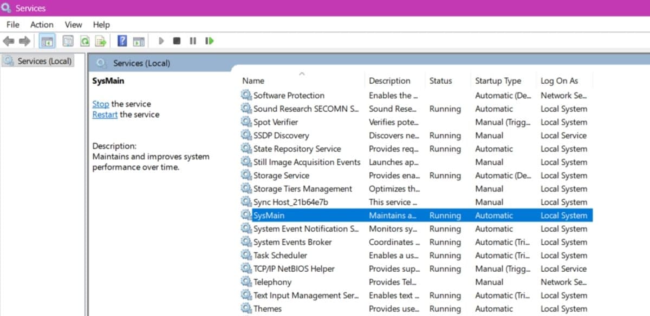Select Still Image Acquisition Events service
This screenshot has height=316, width=650.
(x=307, y=162)
